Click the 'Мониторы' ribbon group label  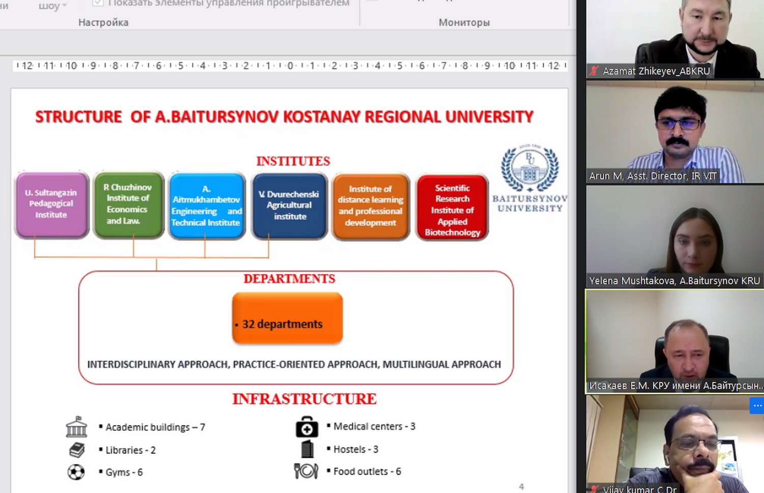[x=464, y=22]
